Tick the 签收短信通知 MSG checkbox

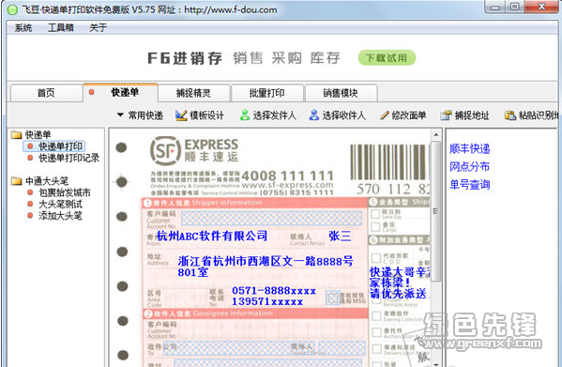(333, 298)
